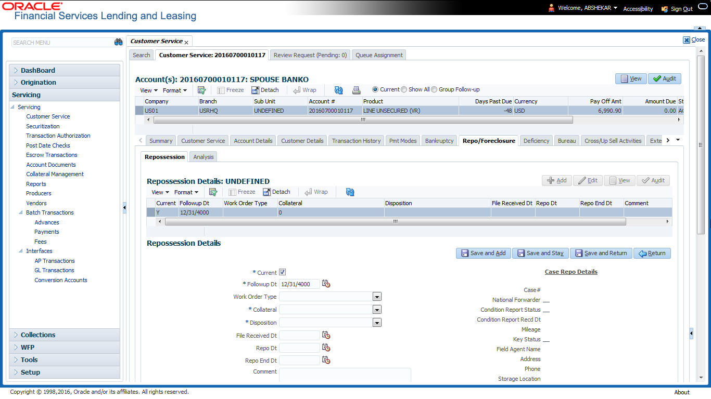Click inside the Search Menu field

point(62,43)
